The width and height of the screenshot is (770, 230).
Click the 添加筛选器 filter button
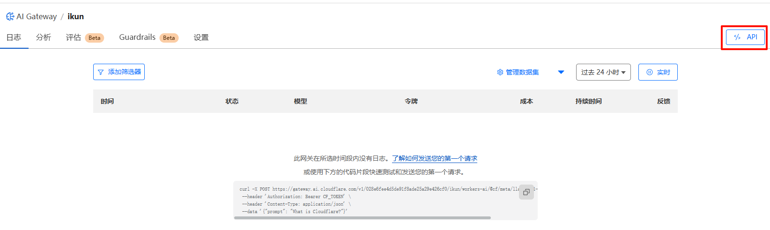tap(119, 72)
